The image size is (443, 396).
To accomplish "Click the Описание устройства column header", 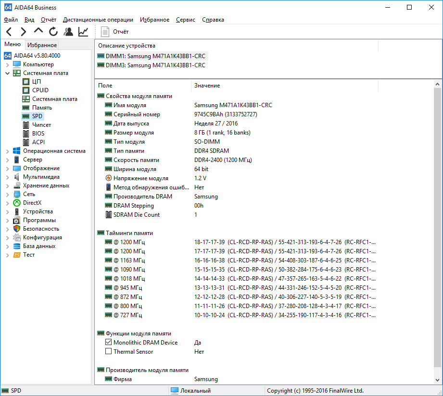I will tap(237, 46).
